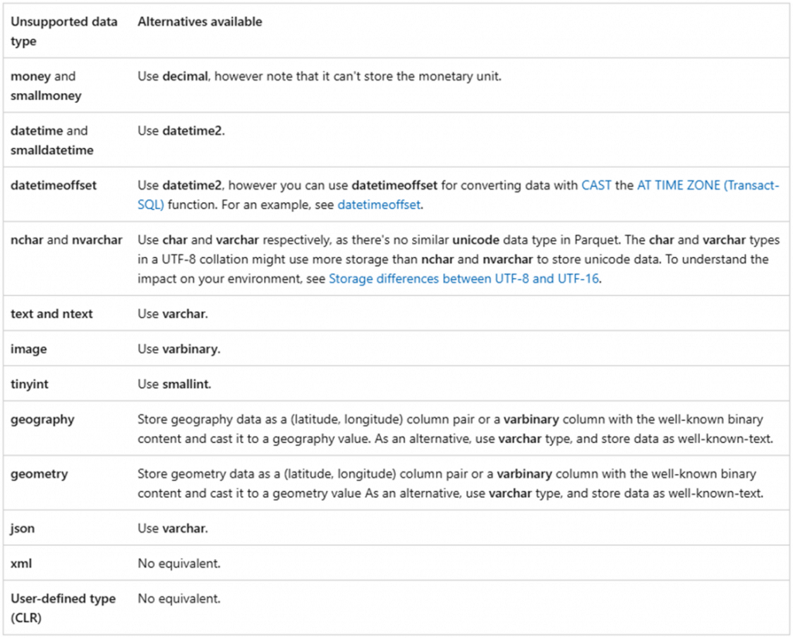Select the "datetime and smalldatetime" cell
The image size is (793, 638).
[52, 140]
